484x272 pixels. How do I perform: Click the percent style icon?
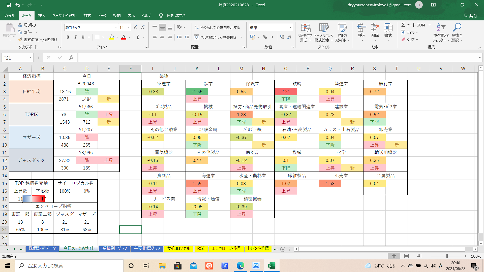click(x=265, y=37)
